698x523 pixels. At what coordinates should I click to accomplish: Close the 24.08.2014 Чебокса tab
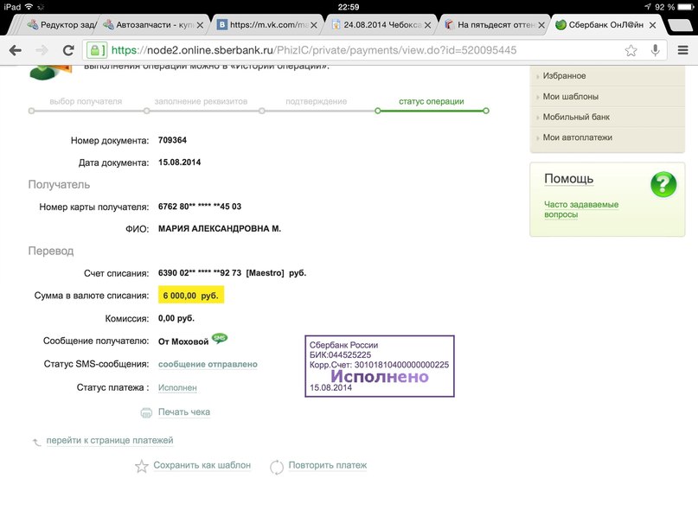click(428, 25)
